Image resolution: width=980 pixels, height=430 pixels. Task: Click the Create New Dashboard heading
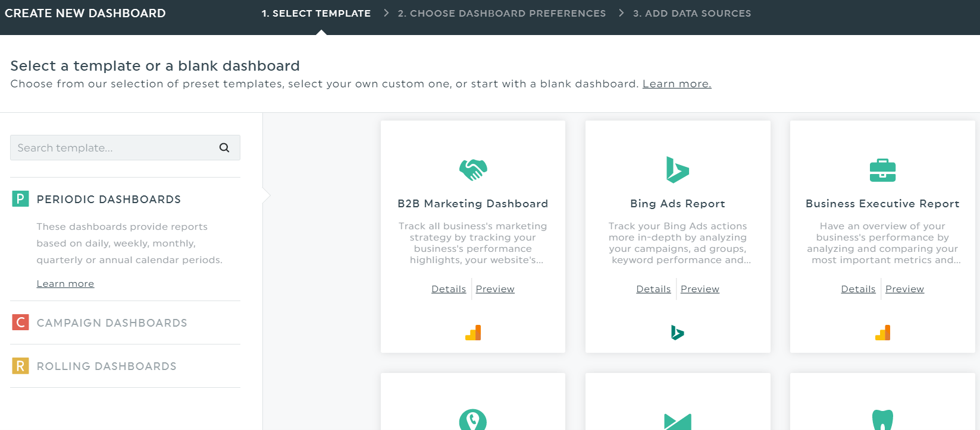(x=85, y=13)
